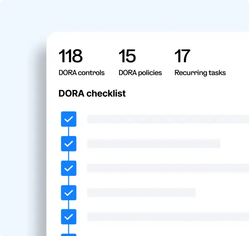Screen dimensions: 249x236
Task: Uncheck the second DORA checklist checkbox
Action: [x=69, y=144]
